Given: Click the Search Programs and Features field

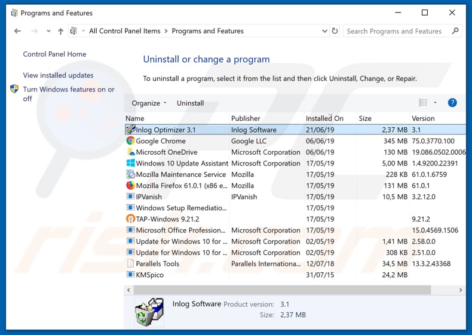Looking at the screenshot, I should coord(394,31).
